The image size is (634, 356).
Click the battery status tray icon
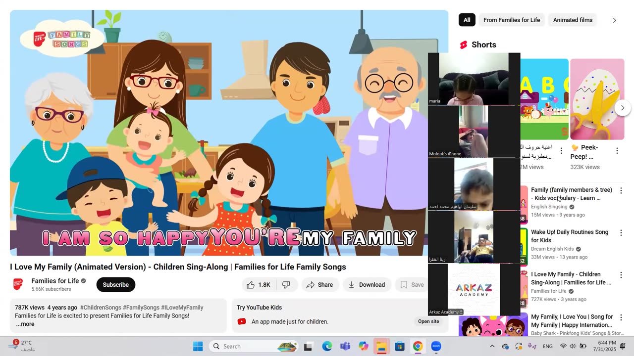pyautogui.click(x=583, y=346)
